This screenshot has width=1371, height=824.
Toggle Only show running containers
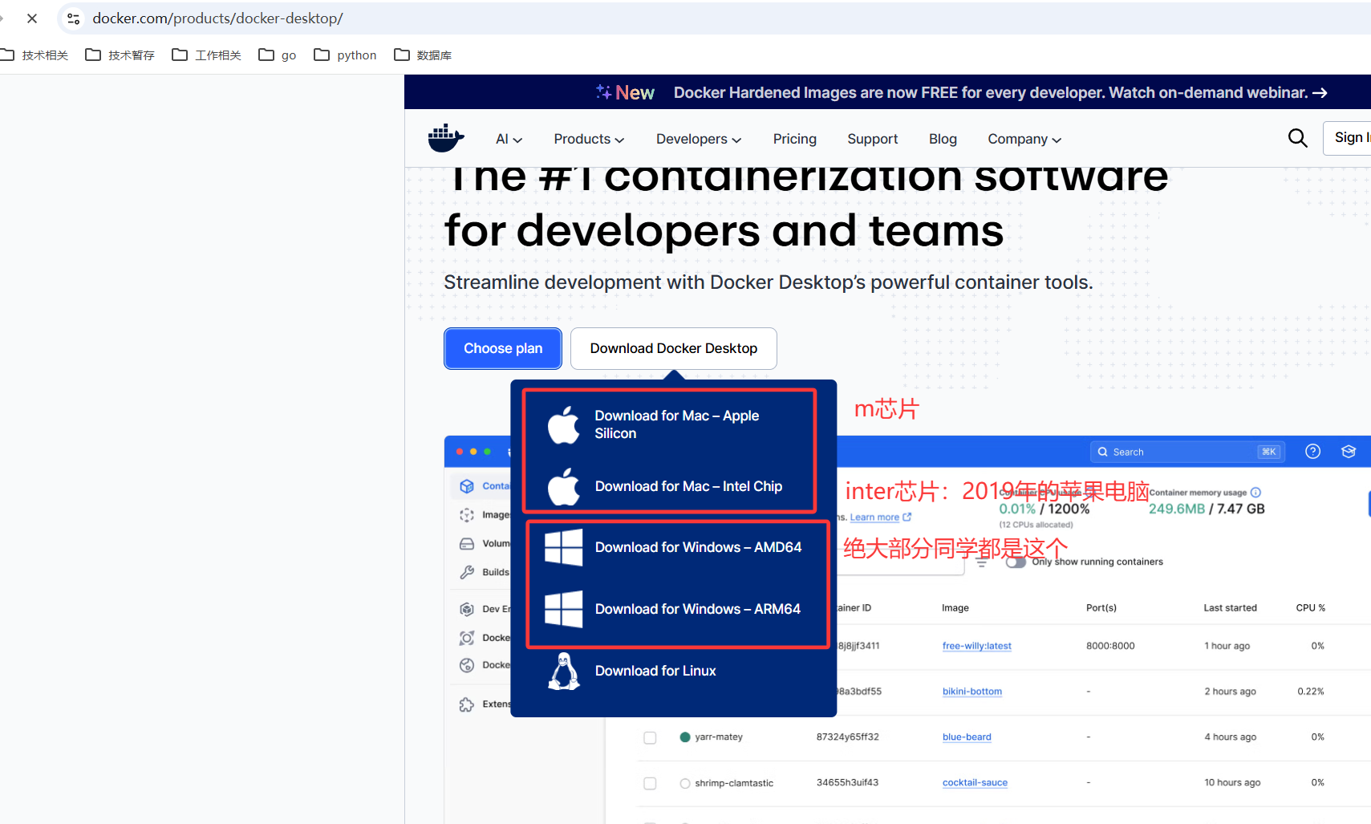coord(1016,562)
